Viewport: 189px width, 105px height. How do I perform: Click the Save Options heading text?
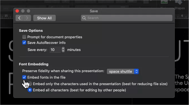31,31
